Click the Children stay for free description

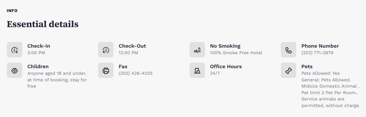[57, 80]
